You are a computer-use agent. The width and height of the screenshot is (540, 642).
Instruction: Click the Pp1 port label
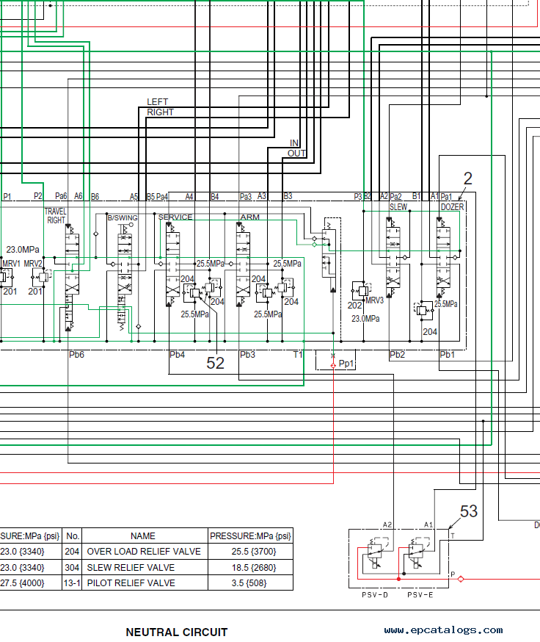(x=346, y=364)
